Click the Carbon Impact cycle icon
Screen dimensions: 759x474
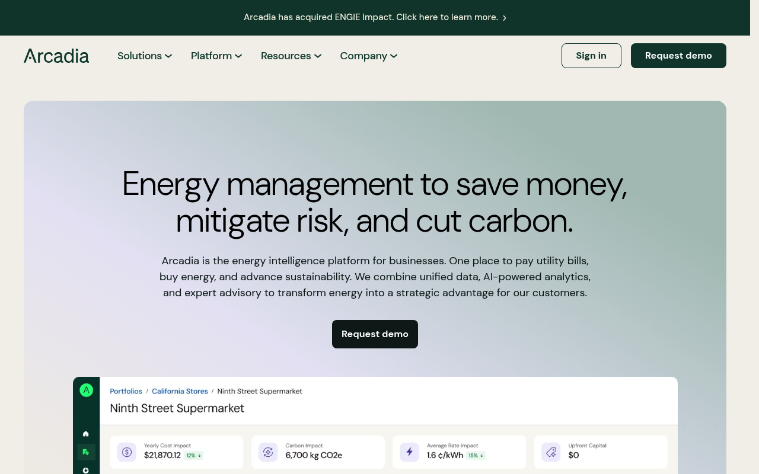(x=268, y=453)
